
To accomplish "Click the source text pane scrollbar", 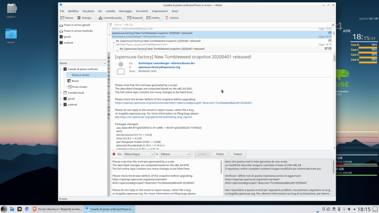I will coord(221,177).
